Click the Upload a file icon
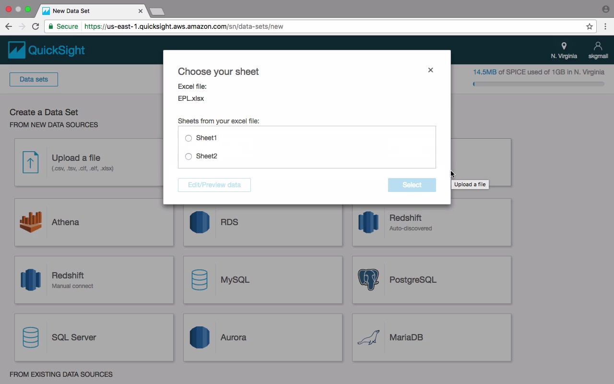Screen dimensions: 614x384 coord(31,162)
